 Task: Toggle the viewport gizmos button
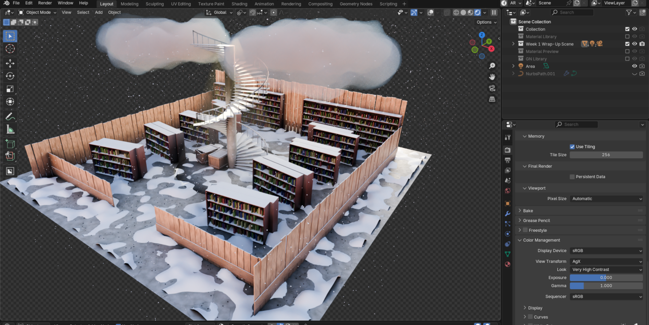[x=414, y=12]
